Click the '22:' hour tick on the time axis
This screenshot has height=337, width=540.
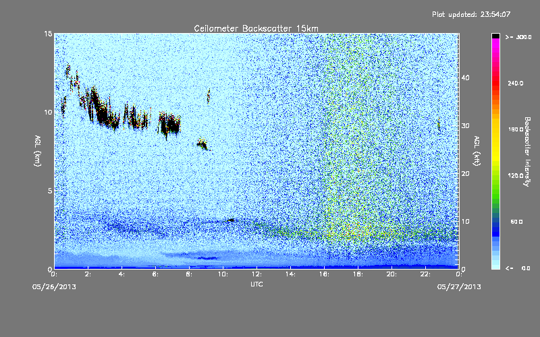click(425, 274)
